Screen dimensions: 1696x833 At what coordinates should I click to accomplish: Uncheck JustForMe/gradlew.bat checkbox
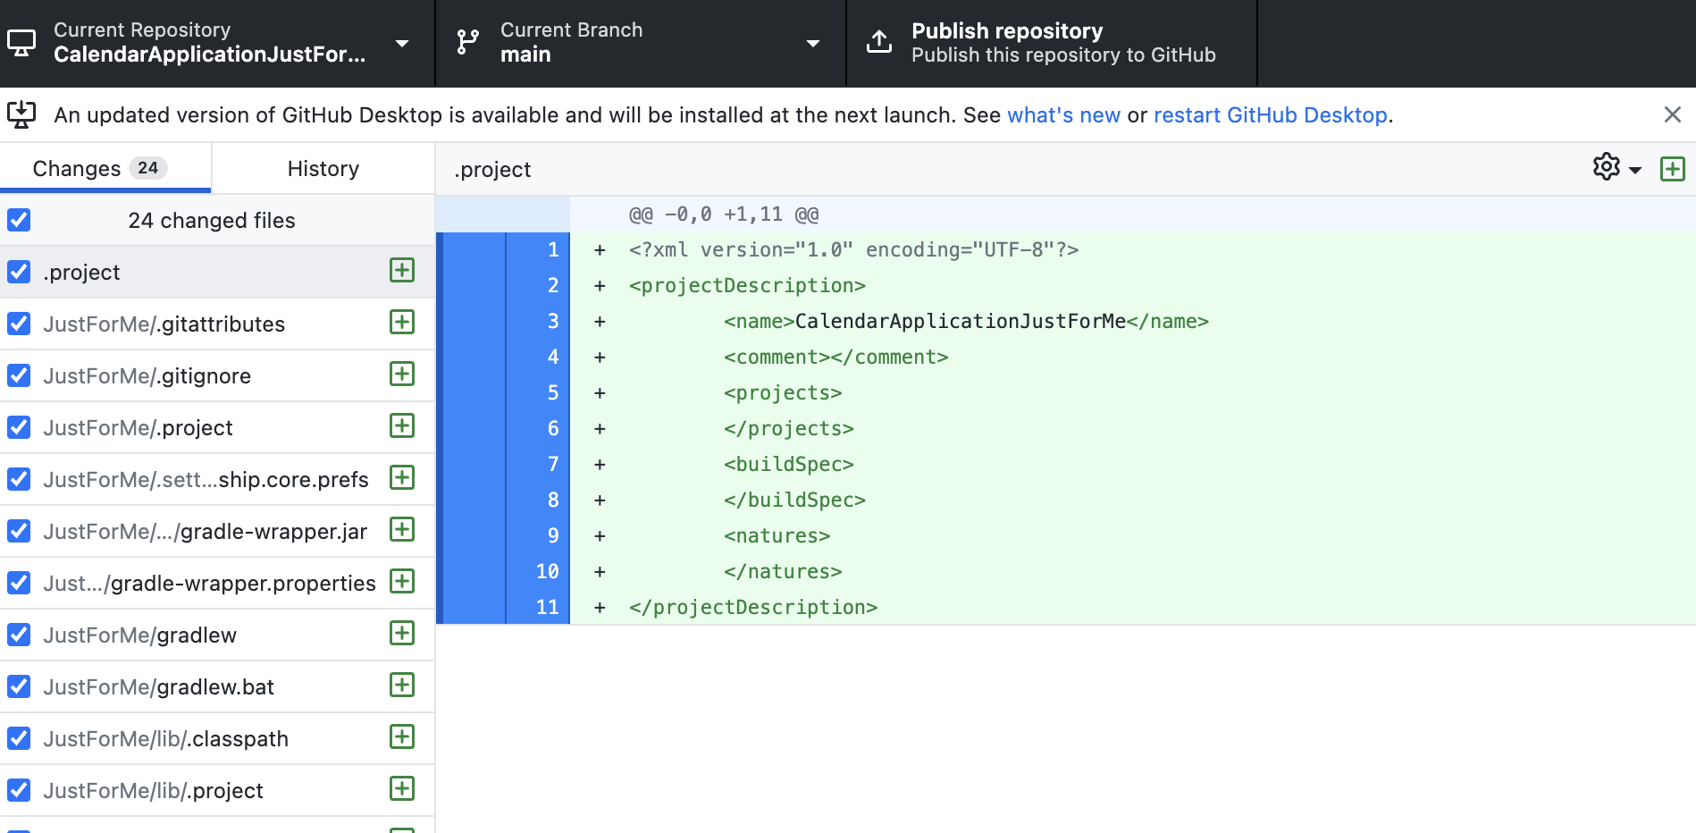(x=19, y=686)
